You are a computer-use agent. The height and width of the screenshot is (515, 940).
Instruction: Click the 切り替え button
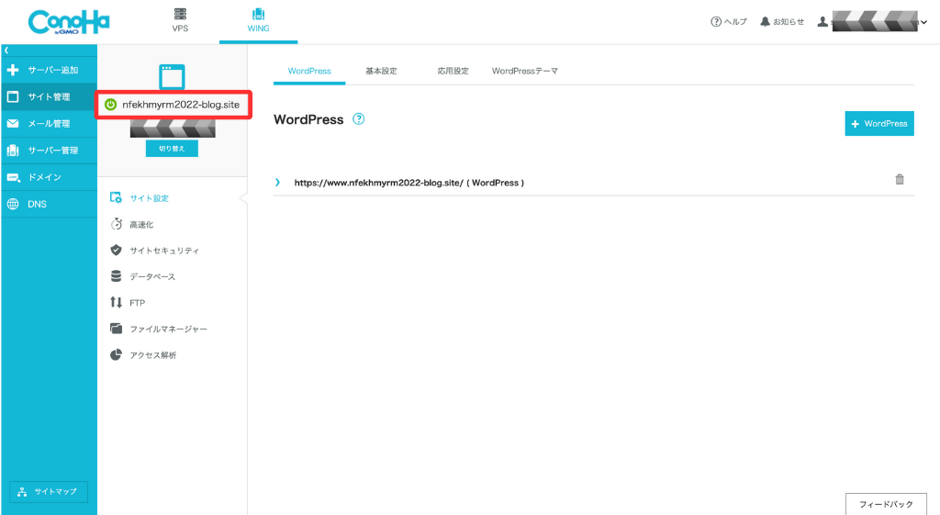click(x=172, y=149)
